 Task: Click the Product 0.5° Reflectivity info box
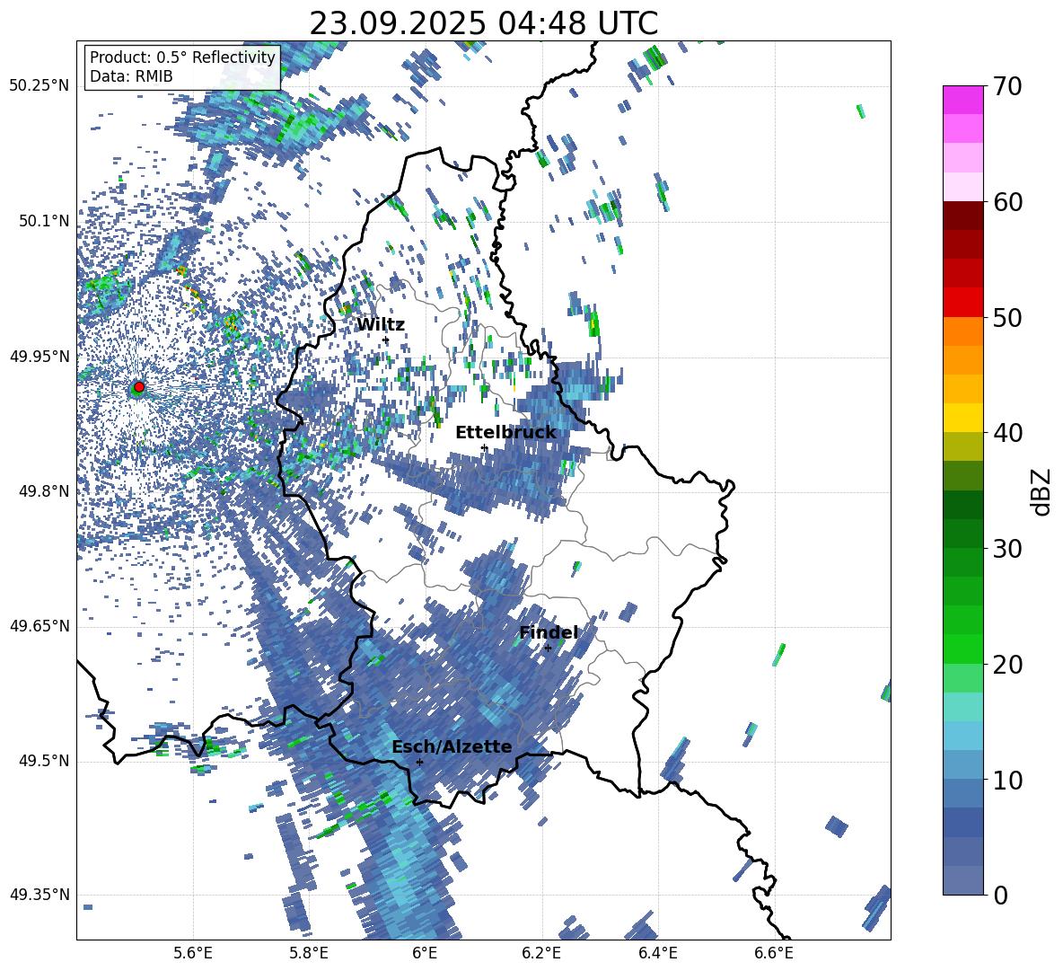pos(181,66)
